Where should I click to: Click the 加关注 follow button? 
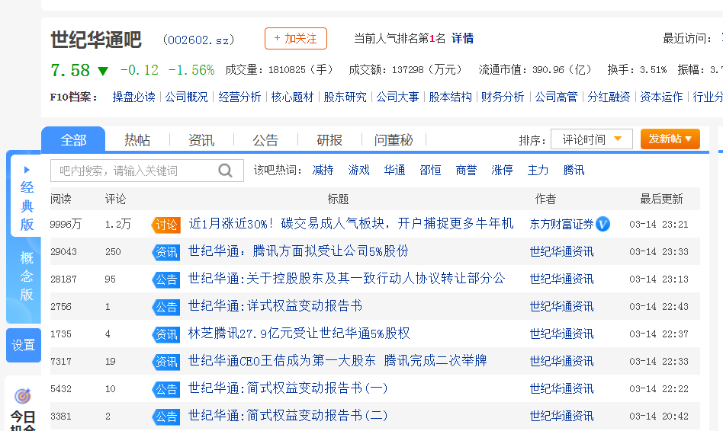click(x=296, y=38)
